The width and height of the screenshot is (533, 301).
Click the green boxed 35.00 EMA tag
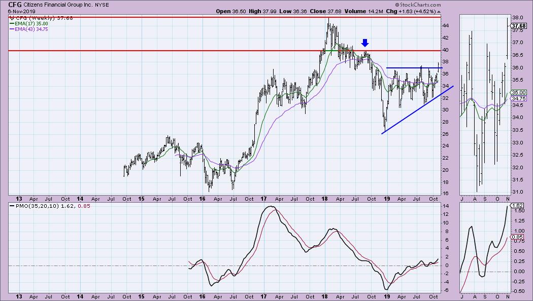pyautogui.click(x=519, y=92)
